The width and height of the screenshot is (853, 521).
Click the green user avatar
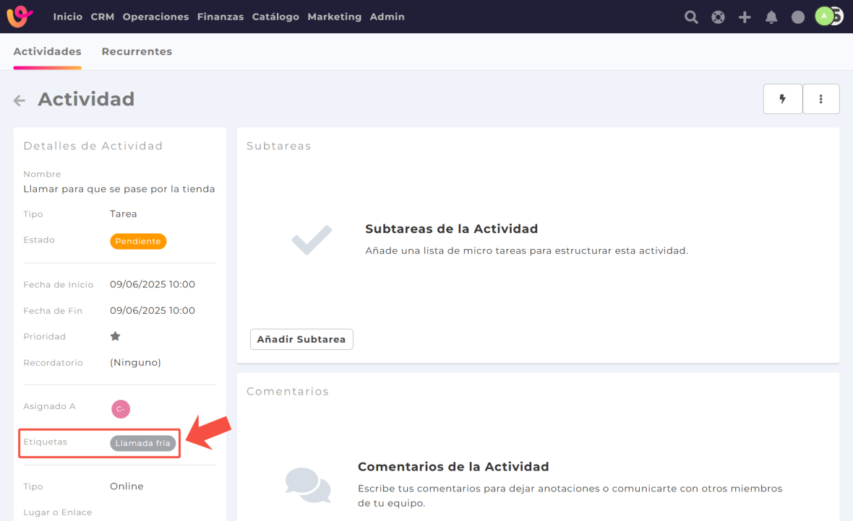point(824,17)
